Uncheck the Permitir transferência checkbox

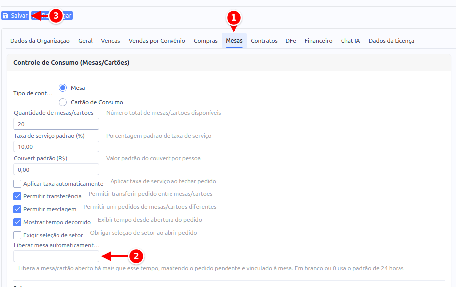point(17,196)
